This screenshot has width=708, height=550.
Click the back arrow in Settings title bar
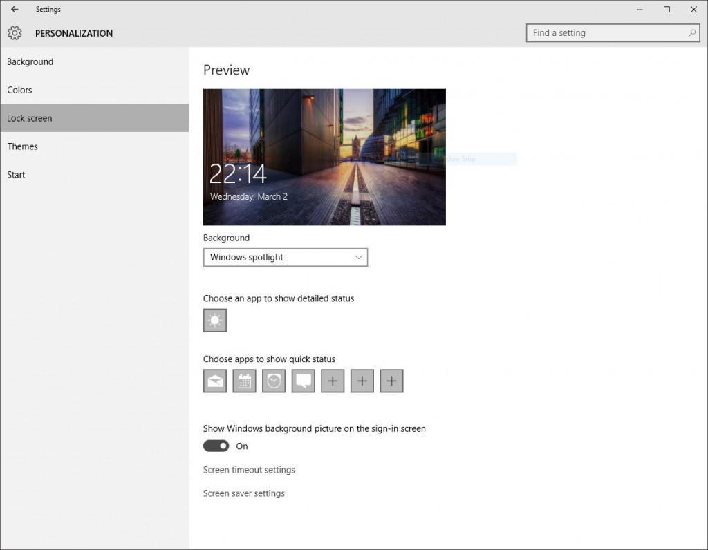pos(15,9)
